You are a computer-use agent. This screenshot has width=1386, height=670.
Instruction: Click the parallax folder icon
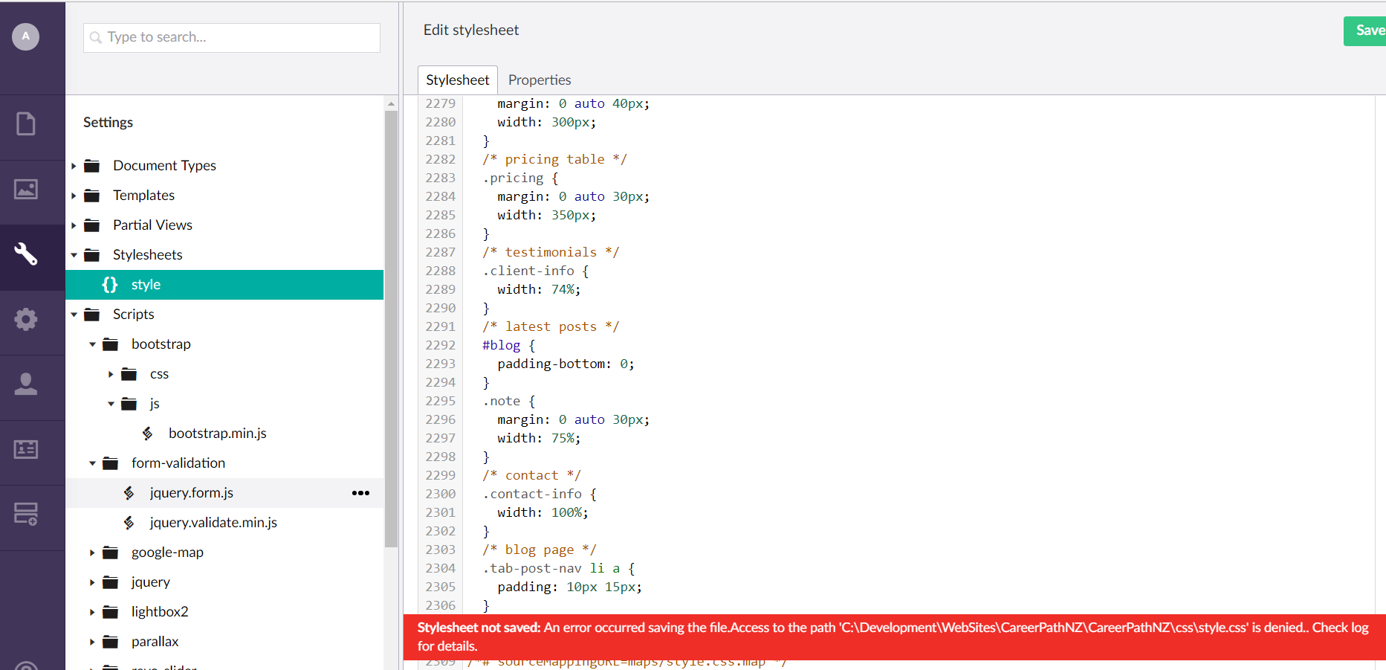[111, 642]
